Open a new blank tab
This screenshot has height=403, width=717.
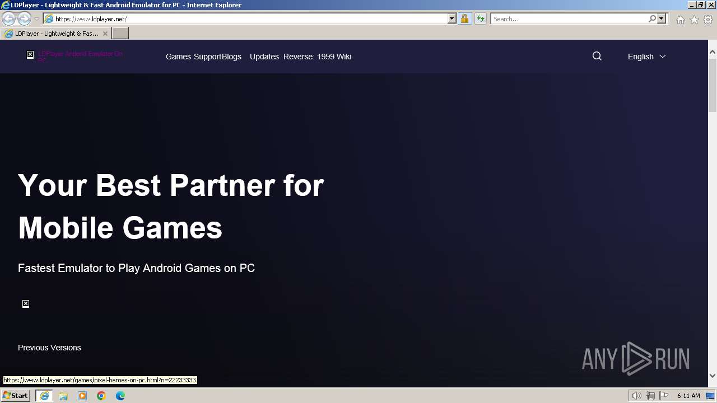(120, 34)
